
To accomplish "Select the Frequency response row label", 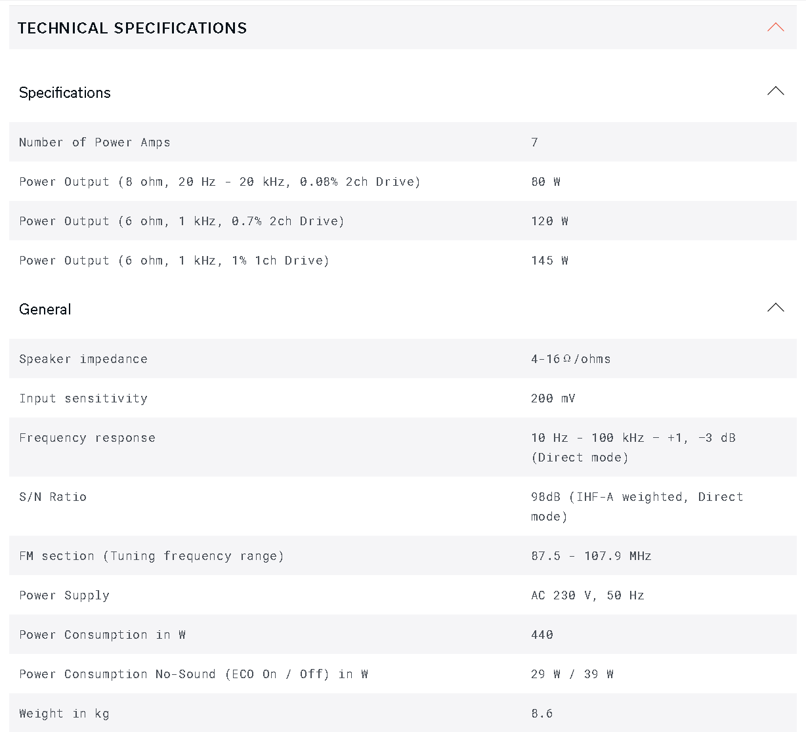I will pyautogui.click(x=87, y=438).
